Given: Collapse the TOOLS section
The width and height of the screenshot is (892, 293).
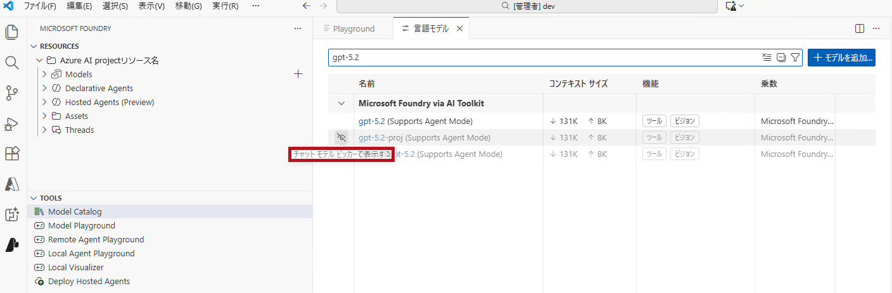Looking at the screenshot, I should pos(34,198).
